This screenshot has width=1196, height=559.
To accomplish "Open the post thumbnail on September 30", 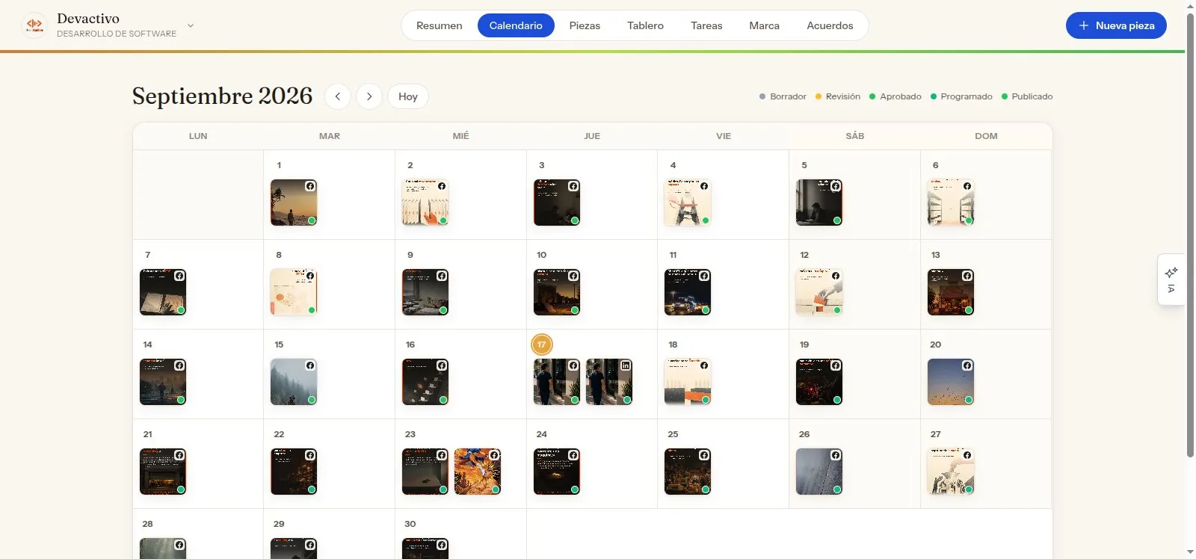I will 425,549.
